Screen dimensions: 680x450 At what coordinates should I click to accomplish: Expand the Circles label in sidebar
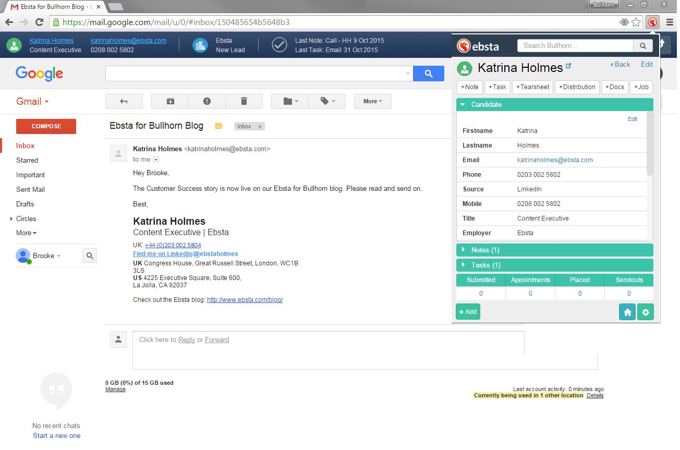point(11,219)
